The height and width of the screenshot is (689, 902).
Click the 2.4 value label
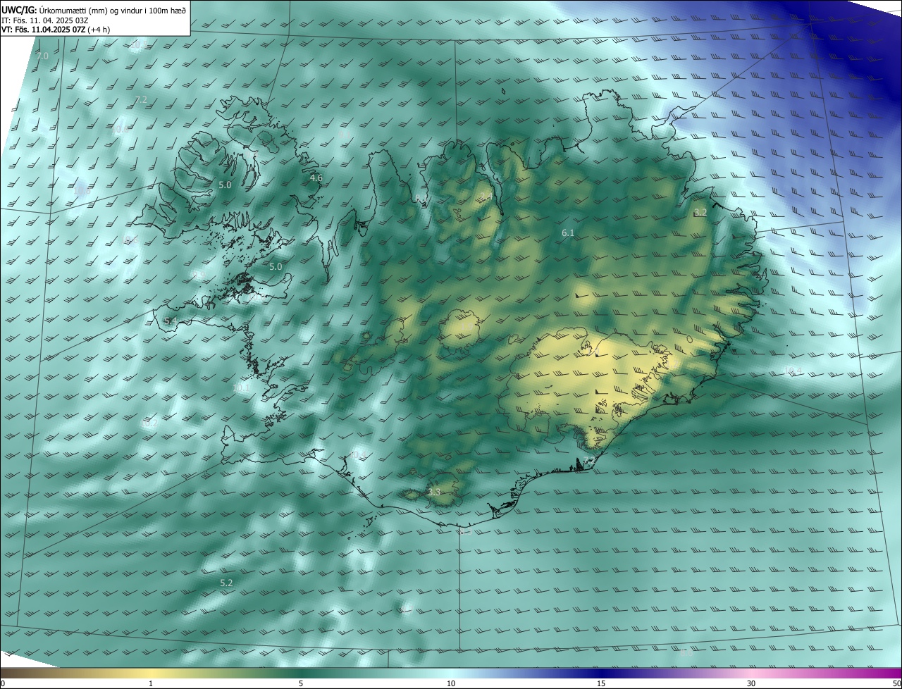pyautogui.click(x=486, y=196)
